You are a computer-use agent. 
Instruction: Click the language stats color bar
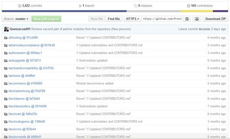(x=115, y=11)
